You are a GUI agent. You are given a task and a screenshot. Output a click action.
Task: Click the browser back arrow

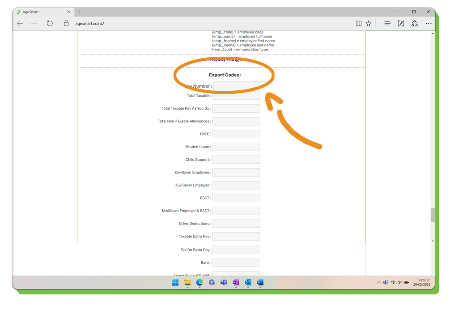tap(20, 24)
